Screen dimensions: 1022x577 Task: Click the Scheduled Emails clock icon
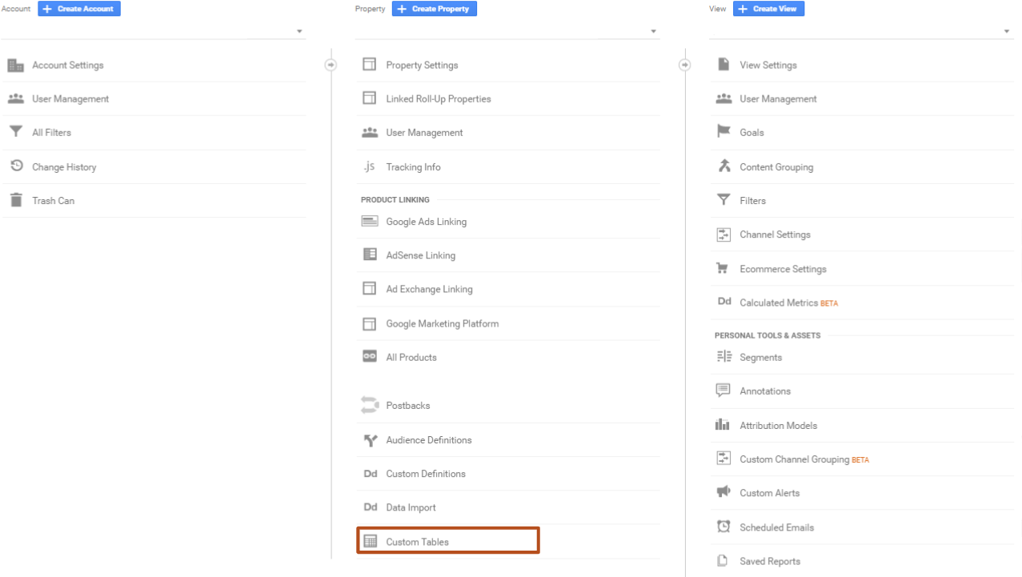723,527
